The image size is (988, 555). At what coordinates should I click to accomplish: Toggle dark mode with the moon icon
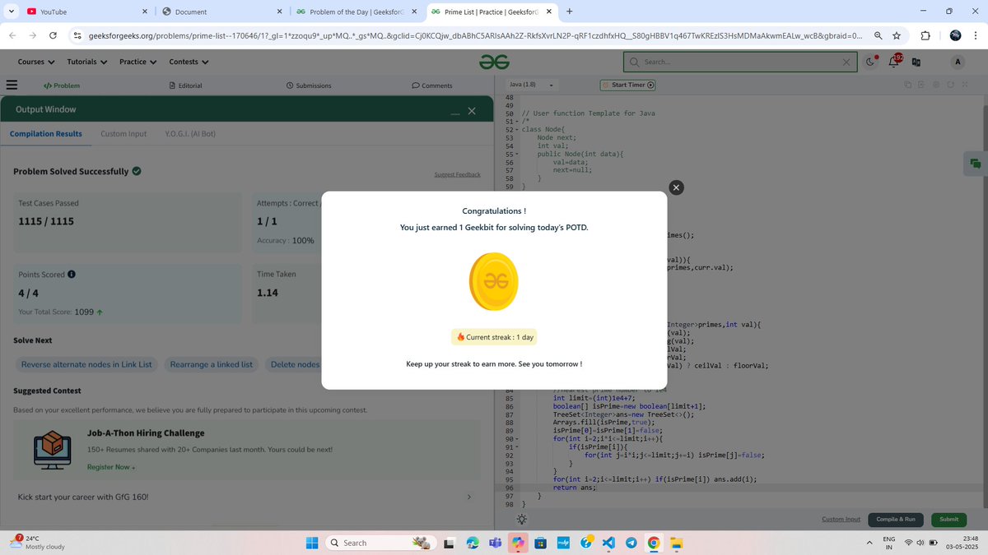pos(871,62)
